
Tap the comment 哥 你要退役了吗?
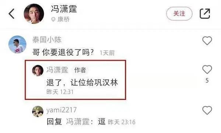click(63, 52)
